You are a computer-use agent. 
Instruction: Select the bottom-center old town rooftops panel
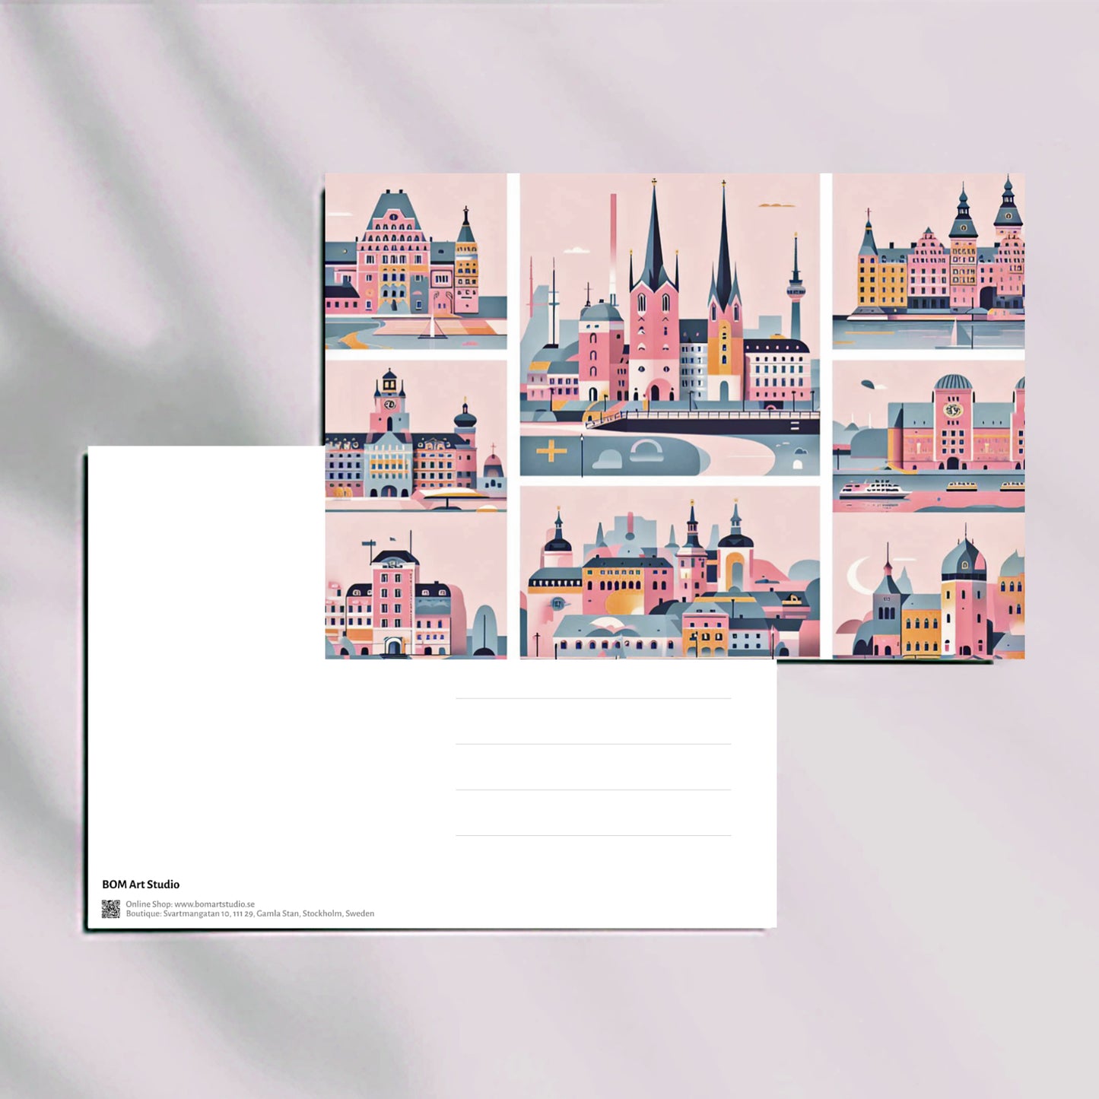point(669,573)
